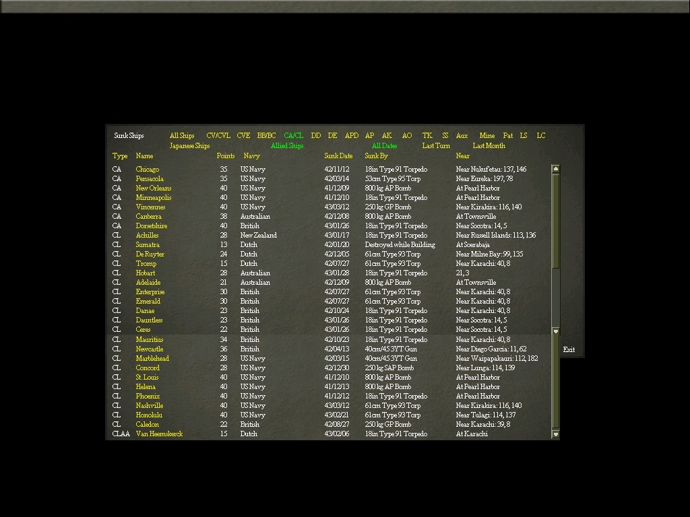Toggle Allied Ships filter

point(287,145)
